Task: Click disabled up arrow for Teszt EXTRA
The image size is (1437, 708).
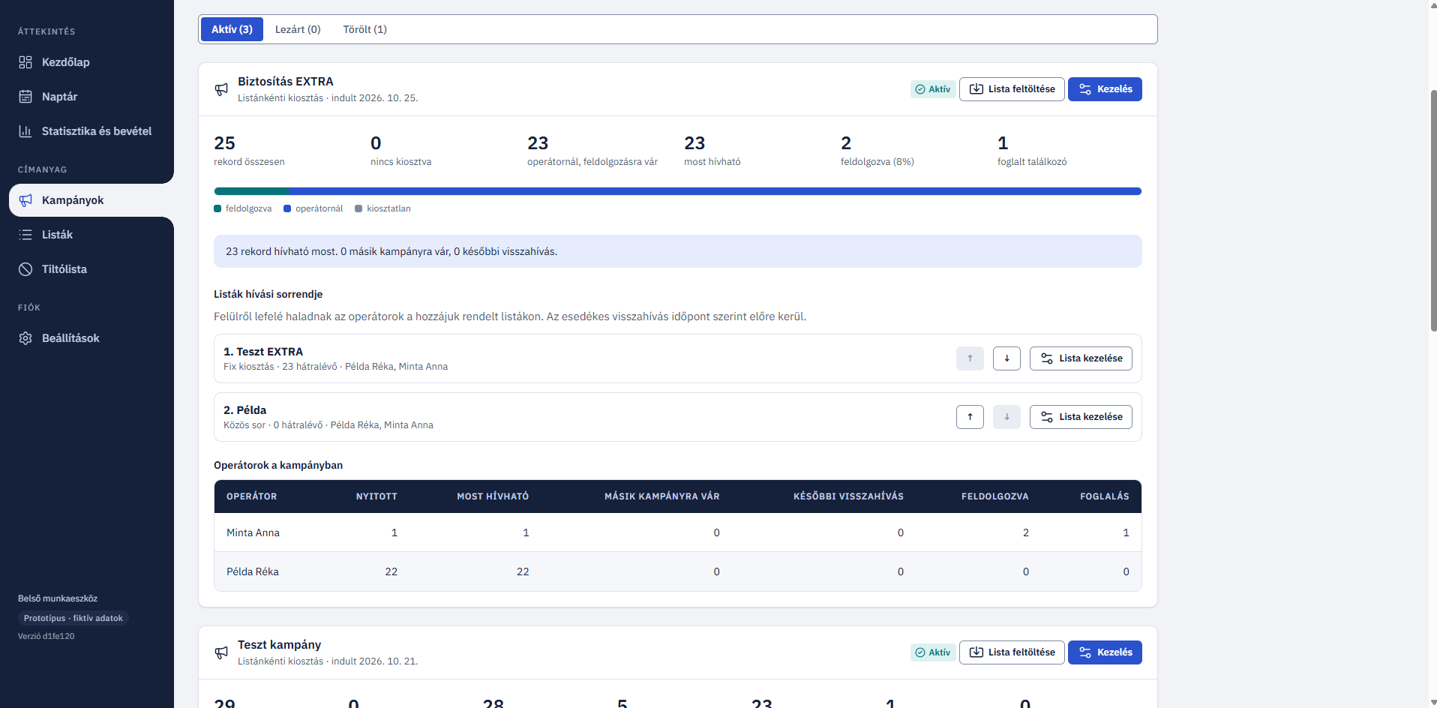Action: click(970, 358)
